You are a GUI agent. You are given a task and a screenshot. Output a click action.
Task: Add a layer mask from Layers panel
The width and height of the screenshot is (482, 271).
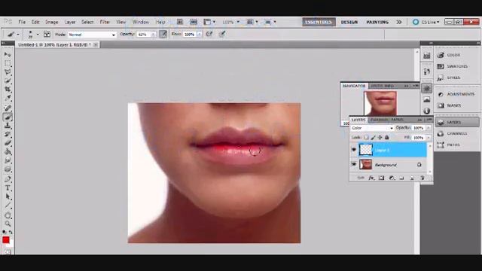(382, 178)
